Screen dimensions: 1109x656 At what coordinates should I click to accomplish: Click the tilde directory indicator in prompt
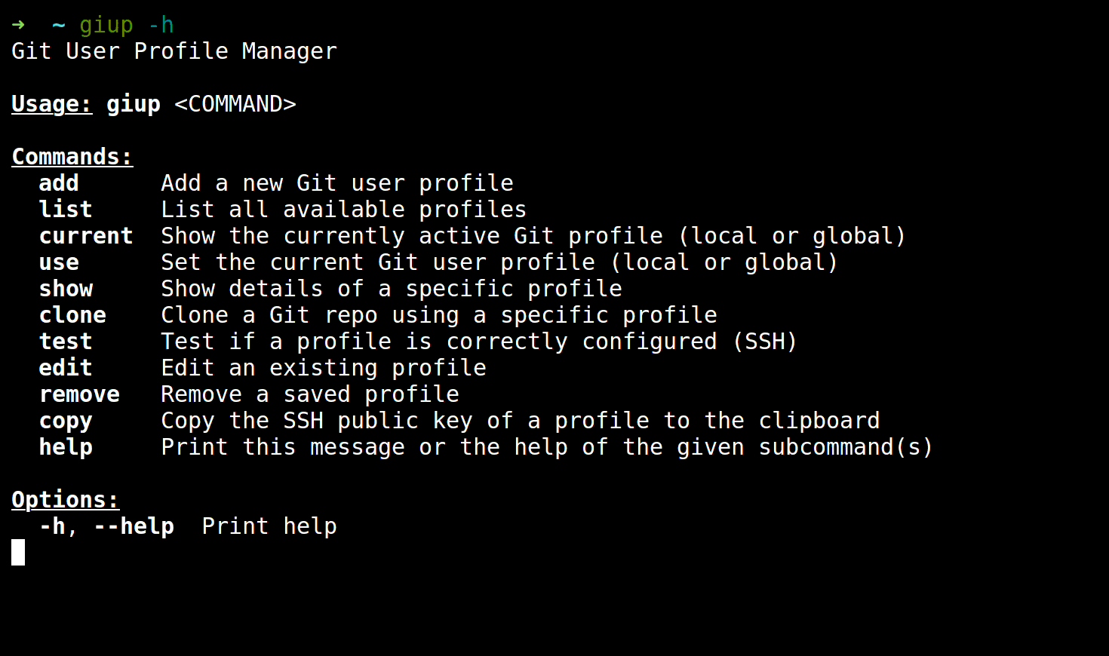tap(58, 25)
